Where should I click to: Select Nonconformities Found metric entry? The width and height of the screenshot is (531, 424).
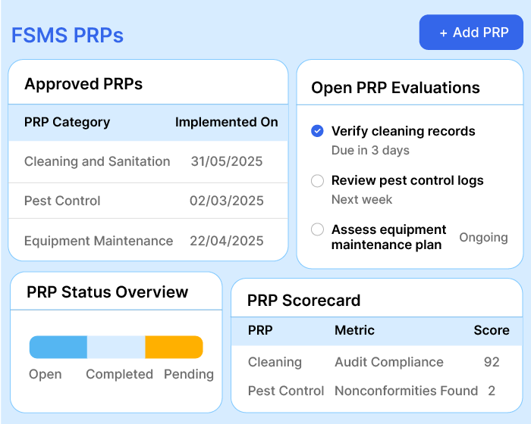click(406, 391)
